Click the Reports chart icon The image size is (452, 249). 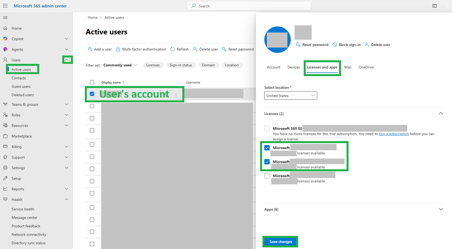(5, 189)
